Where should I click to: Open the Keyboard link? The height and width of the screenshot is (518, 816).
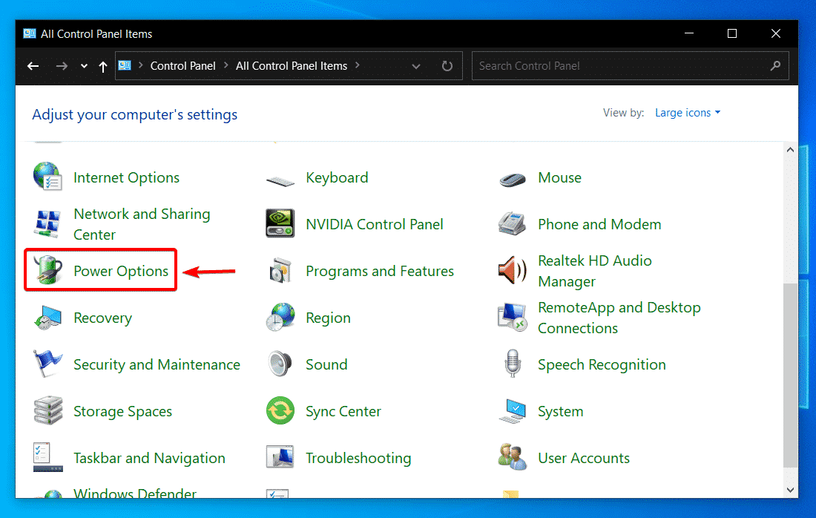pyautogui.click(x=337, y=177)
